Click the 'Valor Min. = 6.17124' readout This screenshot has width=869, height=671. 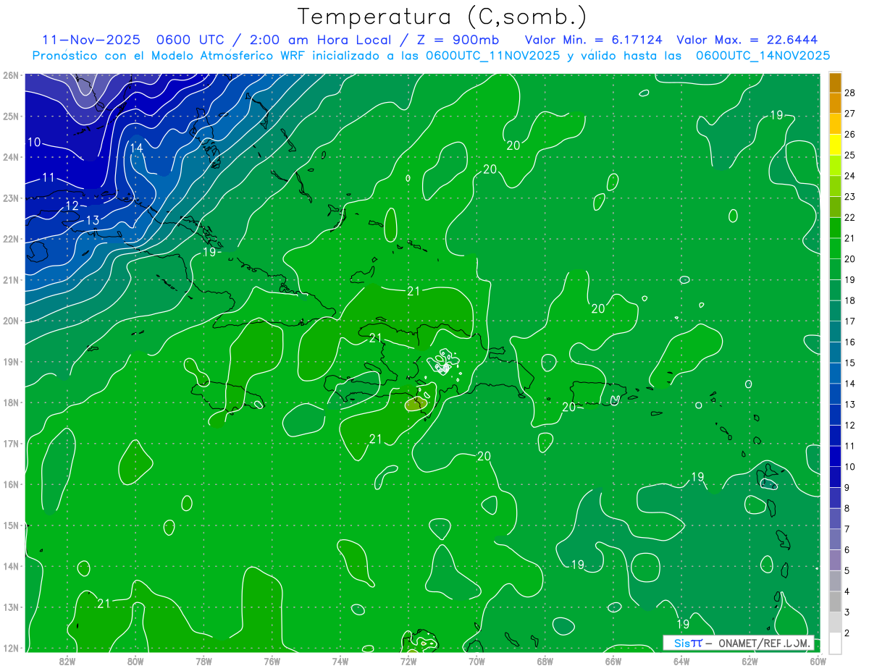tap(593, 40)
